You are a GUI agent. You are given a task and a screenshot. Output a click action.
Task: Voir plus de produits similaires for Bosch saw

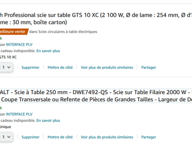[x=107, y=68]
